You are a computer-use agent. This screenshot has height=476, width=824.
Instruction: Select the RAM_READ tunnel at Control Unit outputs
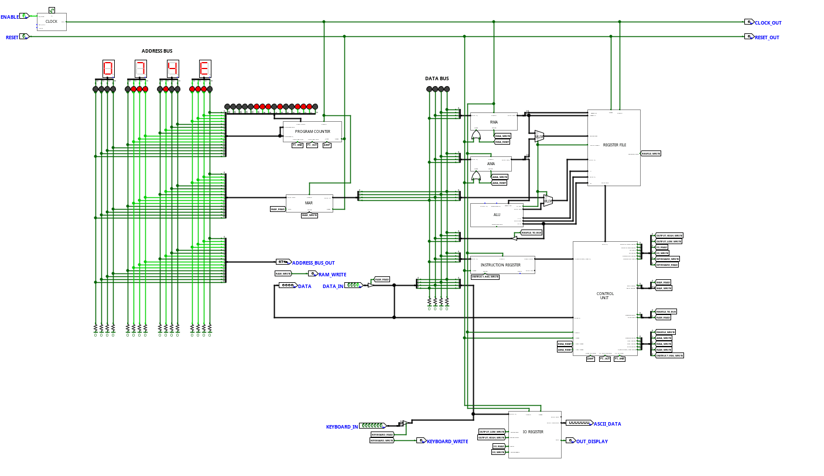663,317
